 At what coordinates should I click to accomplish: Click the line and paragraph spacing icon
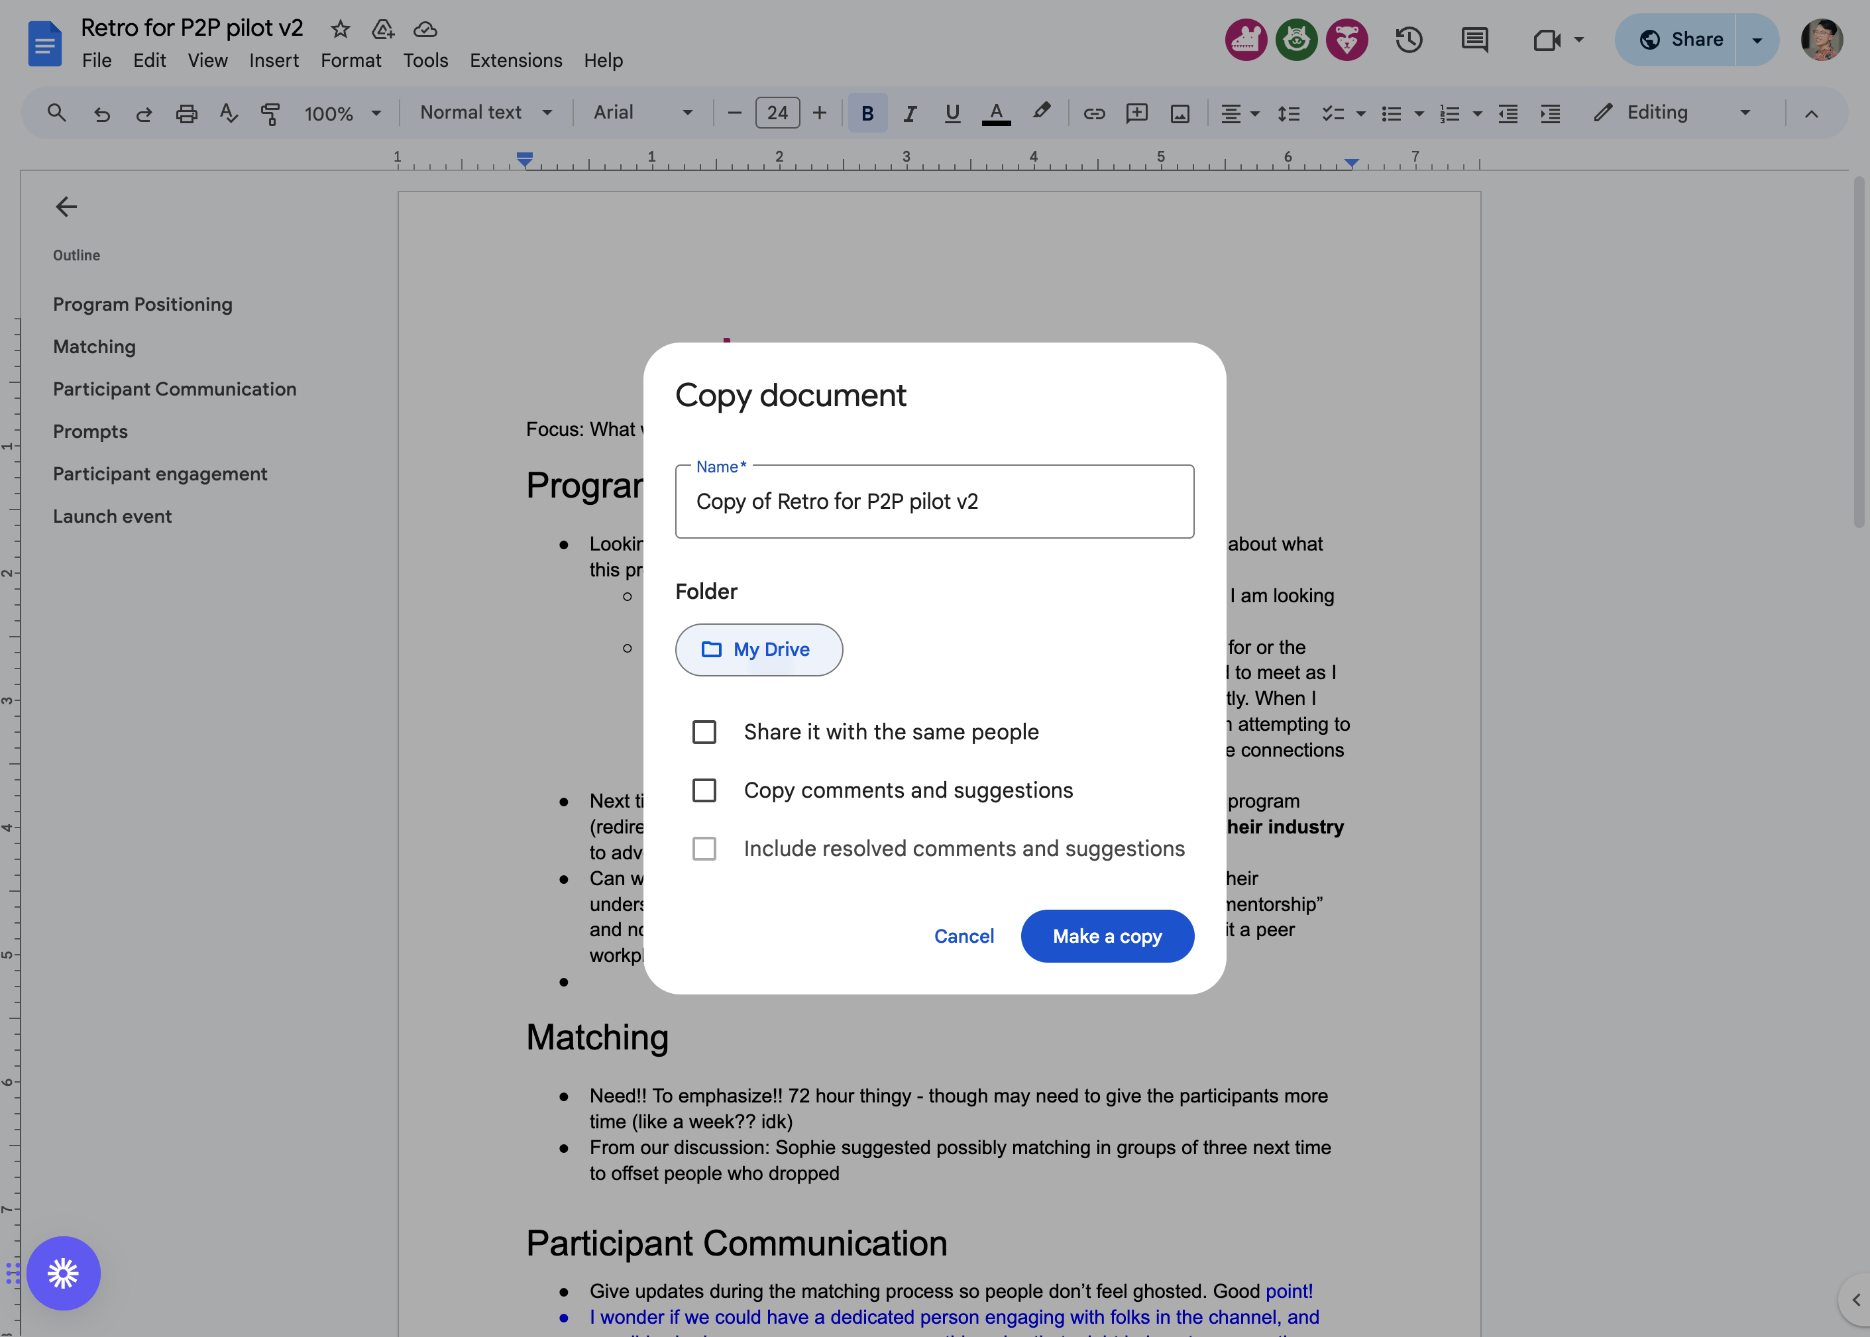[1288, 113]
